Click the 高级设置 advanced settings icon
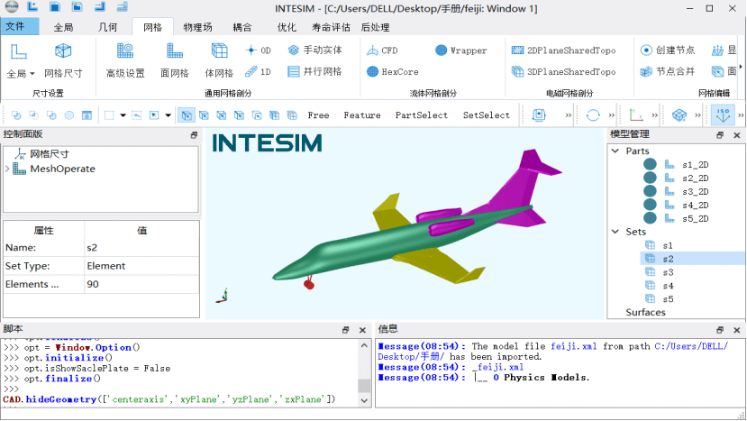Image resolution: width=747 pixels, height=421 pixels. click(x=124, y=58)
